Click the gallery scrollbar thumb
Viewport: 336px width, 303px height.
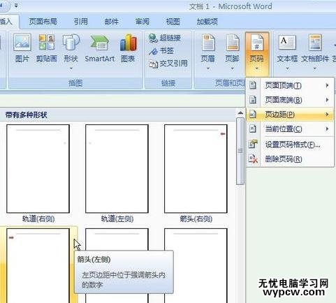point(240,151)
